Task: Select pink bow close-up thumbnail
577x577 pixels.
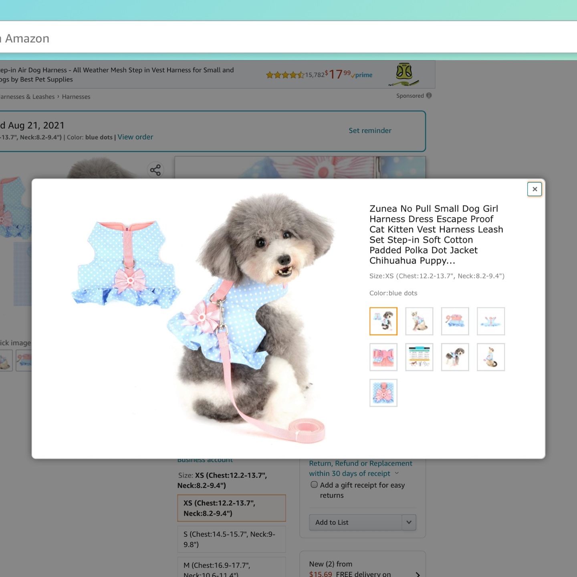Action: pos(383,357)
